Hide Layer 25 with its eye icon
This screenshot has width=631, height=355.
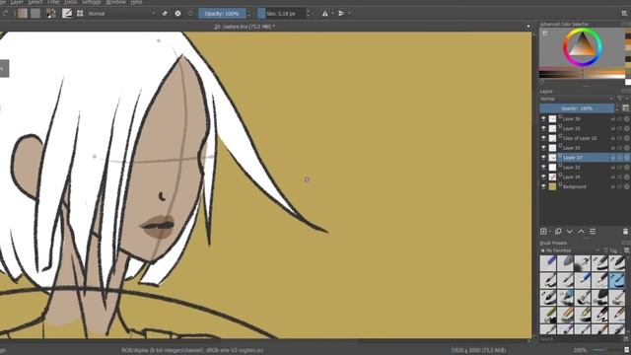tap(543, 128)
